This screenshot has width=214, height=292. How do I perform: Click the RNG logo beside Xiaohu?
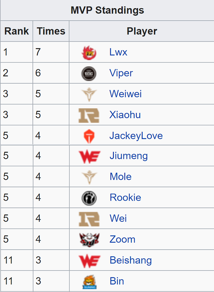(x=89, y=116)
